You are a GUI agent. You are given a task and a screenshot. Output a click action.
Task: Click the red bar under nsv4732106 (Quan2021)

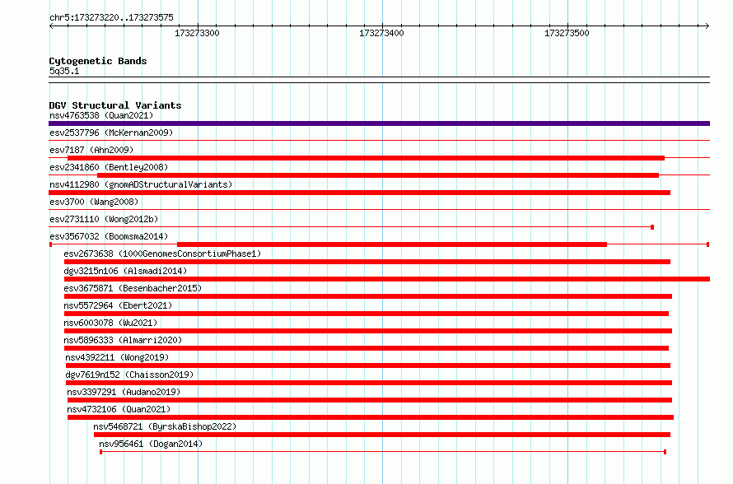371,417
